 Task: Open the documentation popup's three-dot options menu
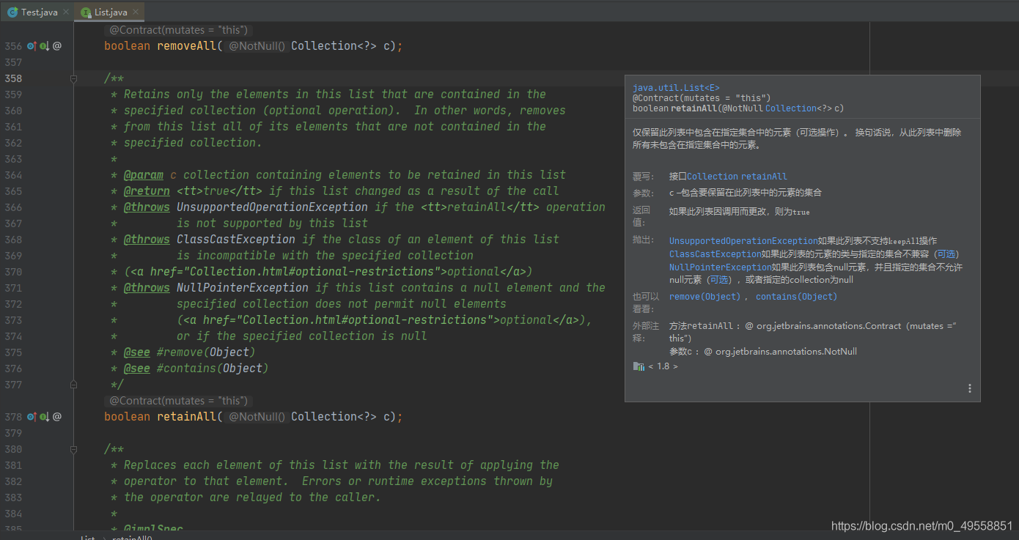click(x=970, y=388)
